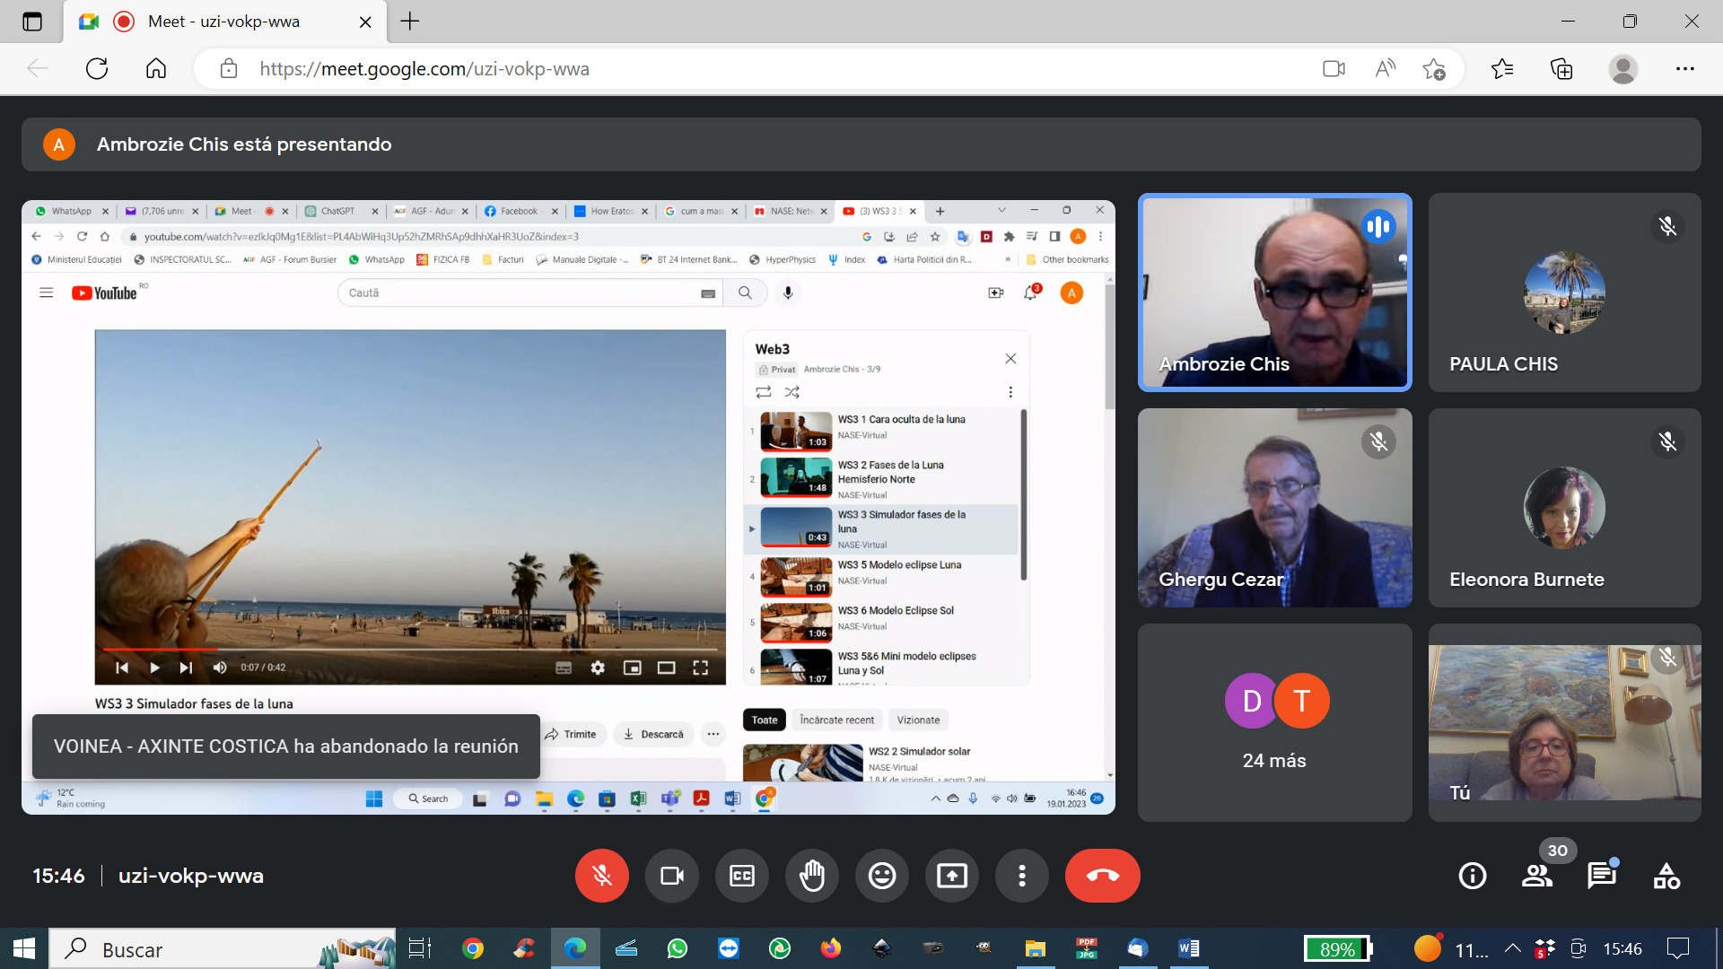Open the emoji reactions panel
The image size is (1723, 969).
(x=882, y=876)
